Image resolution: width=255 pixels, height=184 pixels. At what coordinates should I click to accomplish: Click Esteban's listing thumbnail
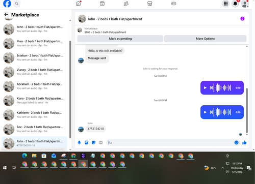(x=9, y=57)
